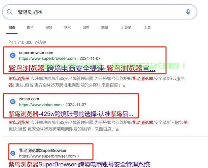208x168 pixels.
Task: Open the 词典 tab
Action: (x=86, y=28)
